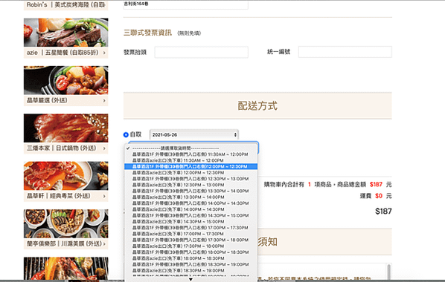Viewport: 445px width, 282px height.
Task: Click the 統一編號 input field
Action: tap(345, 52)
